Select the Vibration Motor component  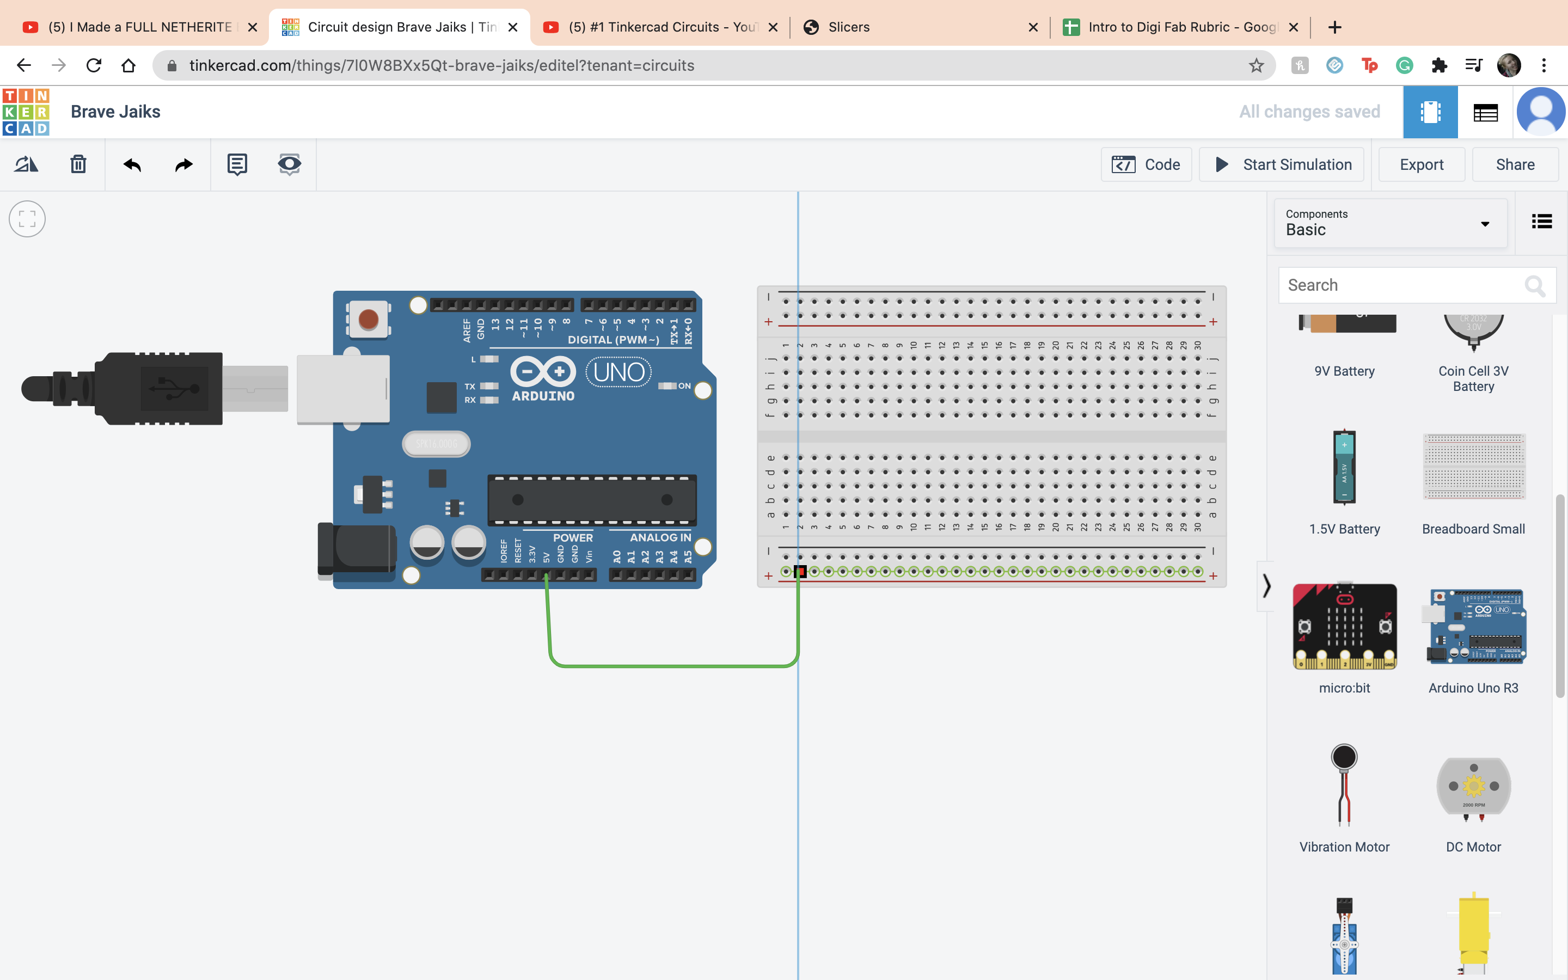[x=1344, y=799]
